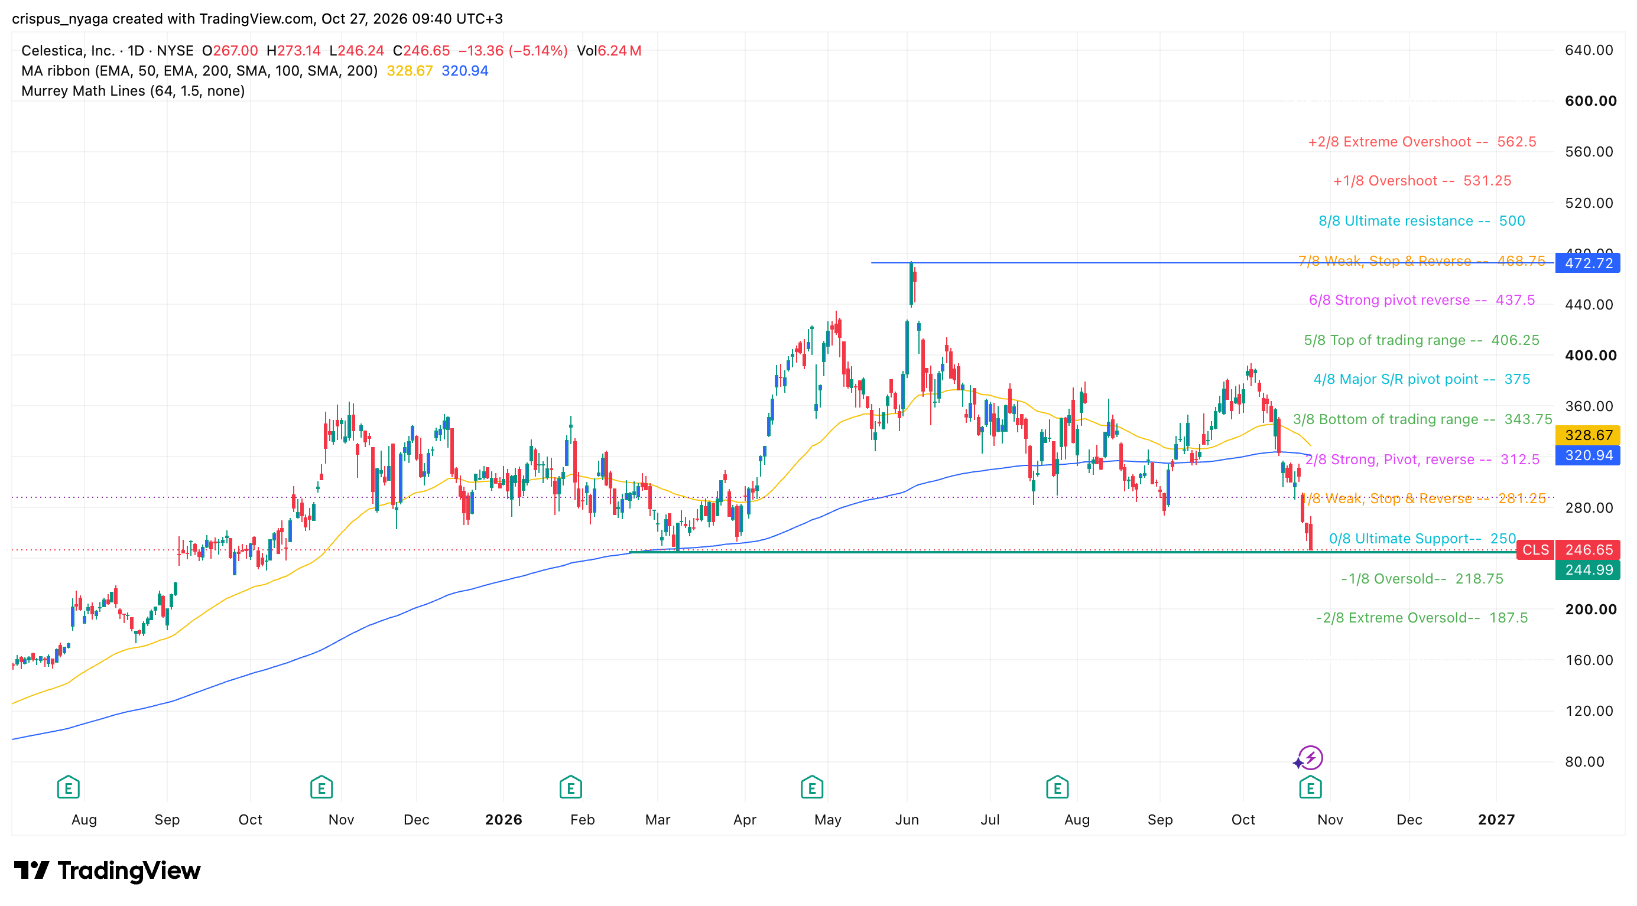
Task: Click the purple lightning bolt event icon
Action: click(x=1310, y=757)
